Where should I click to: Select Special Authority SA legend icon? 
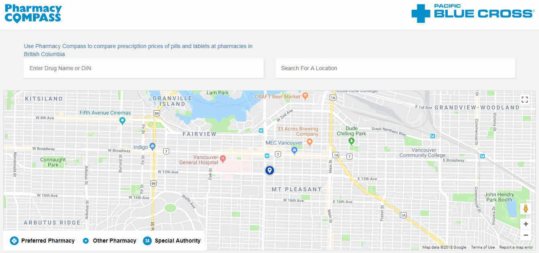(148, 241)
